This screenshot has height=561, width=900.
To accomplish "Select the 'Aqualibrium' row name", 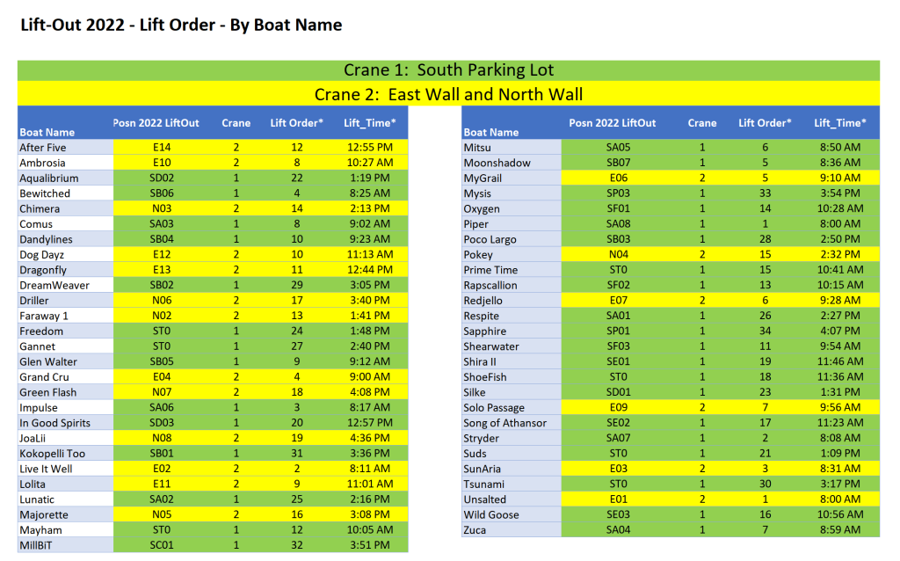I will coord(49,178).
